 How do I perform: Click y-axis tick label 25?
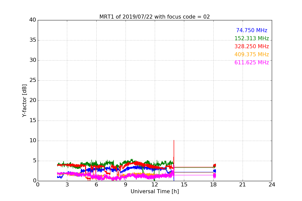point(33,80)
